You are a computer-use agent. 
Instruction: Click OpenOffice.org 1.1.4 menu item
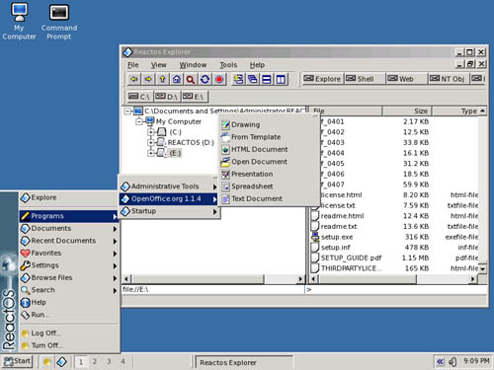point(169,198)
